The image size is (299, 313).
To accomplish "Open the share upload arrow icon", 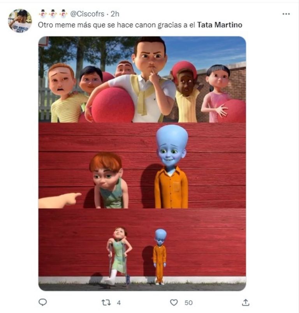I will coord(246,303).
